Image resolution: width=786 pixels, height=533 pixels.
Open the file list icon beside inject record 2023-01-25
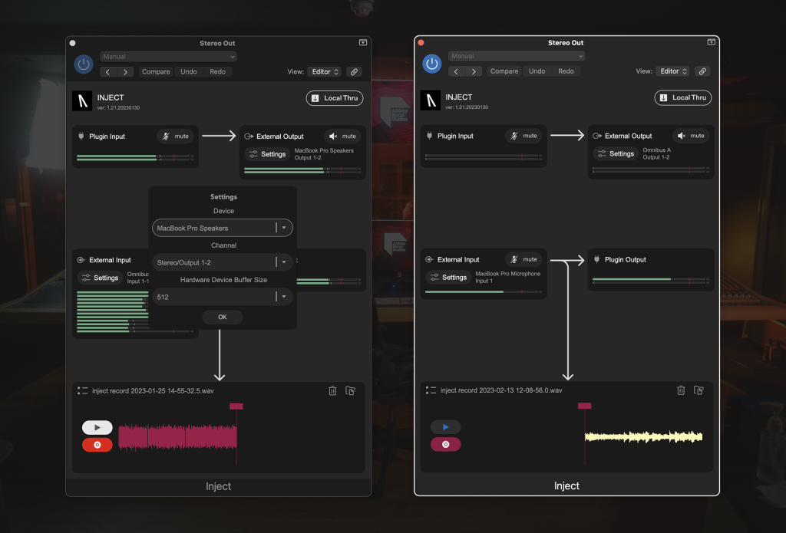tap(82, 390)
